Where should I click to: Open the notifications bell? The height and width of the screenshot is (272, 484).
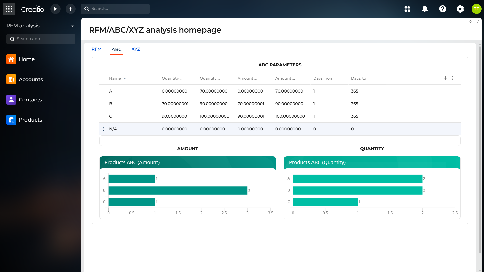[x=425, y=9]
